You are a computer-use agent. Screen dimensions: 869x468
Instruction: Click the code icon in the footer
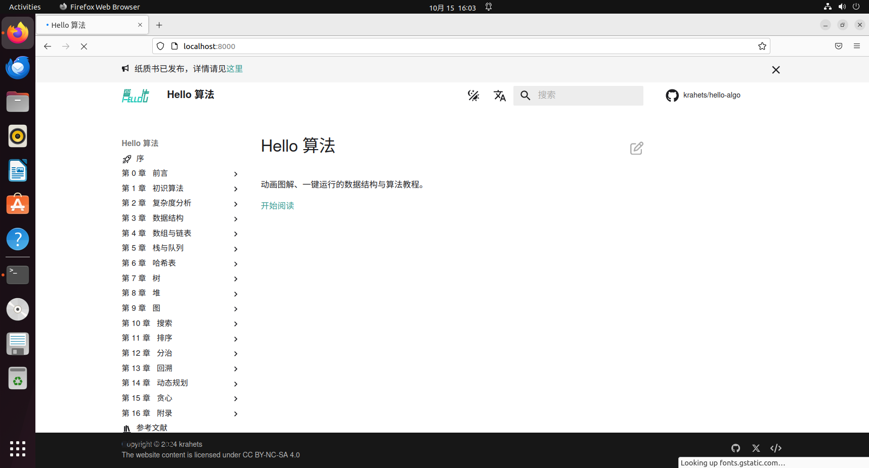(776, 448)
